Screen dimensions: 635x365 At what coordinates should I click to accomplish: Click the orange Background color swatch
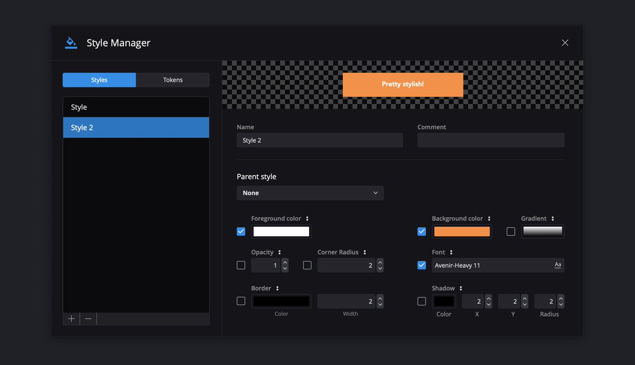click(x=461, y=231)
